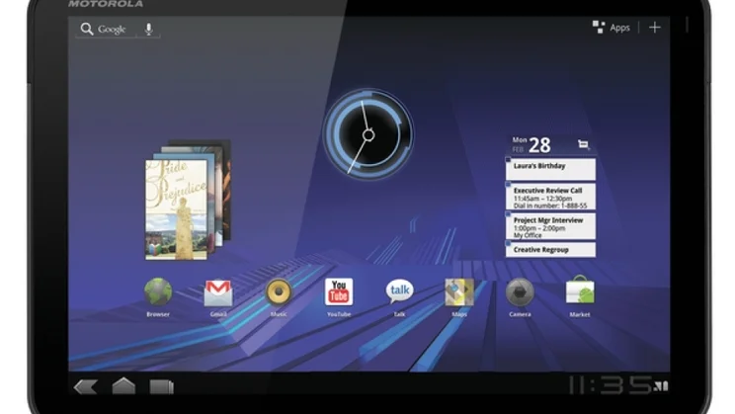The width and height of the screenshot is (735, 414).
Task: Open the Music app icon
Action: [x=279, y=292]
